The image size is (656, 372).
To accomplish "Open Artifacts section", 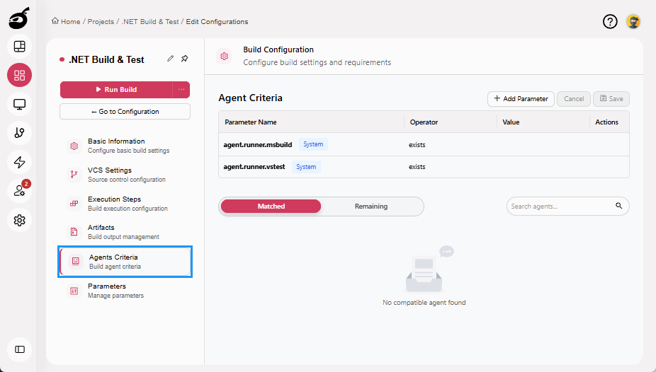I will (125, 232).
